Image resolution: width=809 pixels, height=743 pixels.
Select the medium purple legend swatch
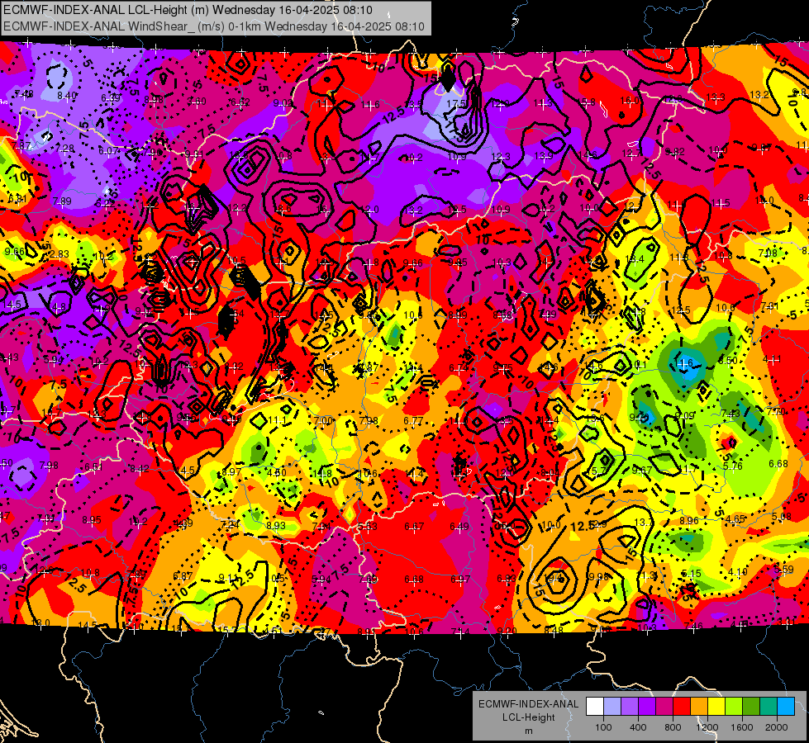630,707
